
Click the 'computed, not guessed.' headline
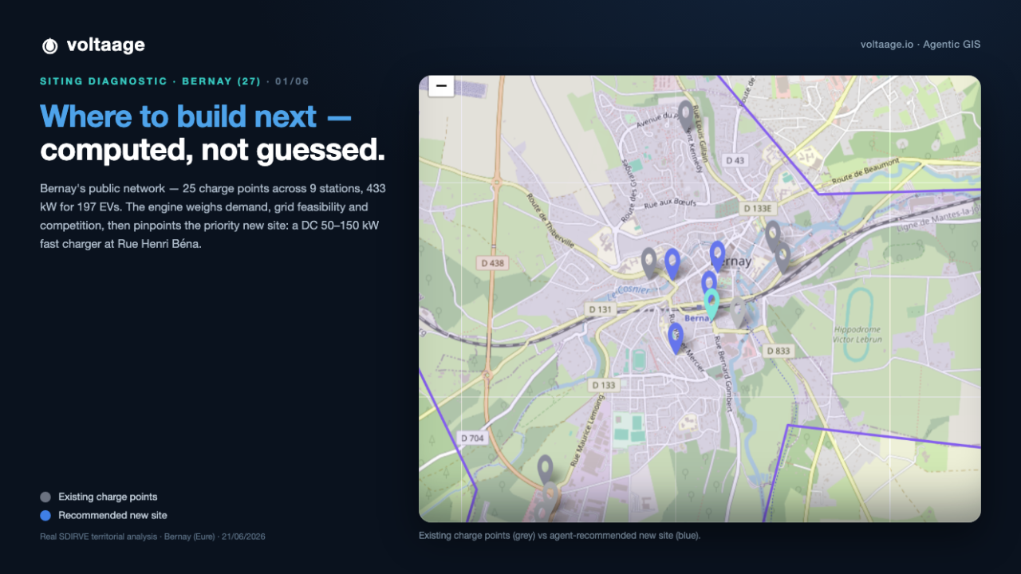tap(212, 149)
